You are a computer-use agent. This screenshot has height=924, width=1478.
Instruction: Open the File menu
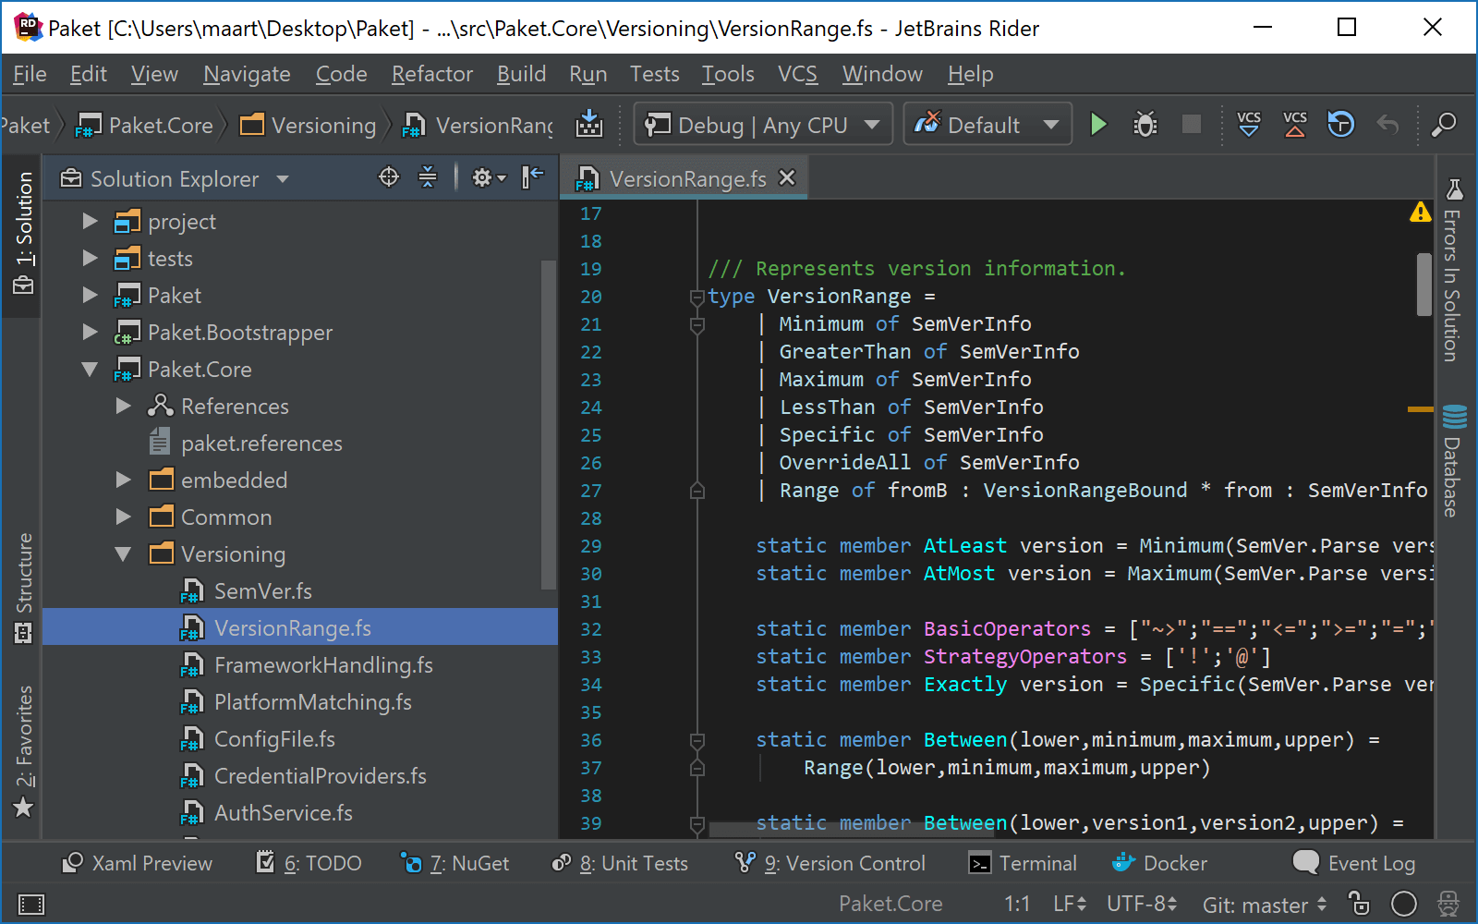30,74
